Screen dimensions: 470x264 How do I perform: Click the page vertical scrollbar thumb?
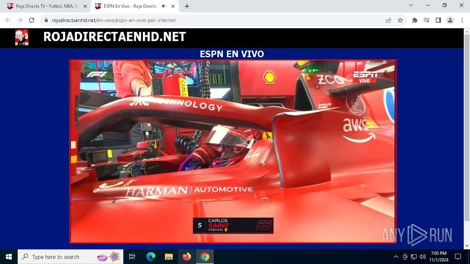(x=467, y=127)
